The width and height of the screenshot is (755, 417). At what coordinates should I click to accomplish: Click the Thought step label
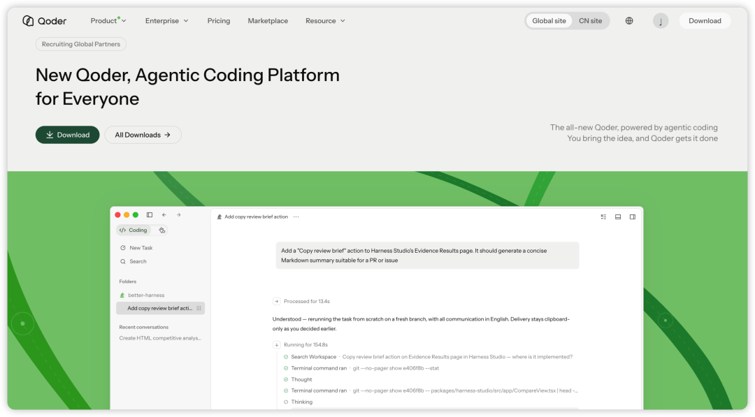click(x=301, y=379)
